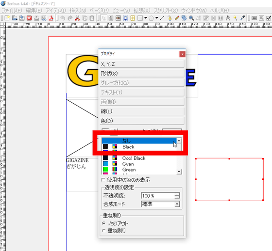Close the プロパティ palette
The width and height of the screenshot is (272, 251).
(182, 54)
